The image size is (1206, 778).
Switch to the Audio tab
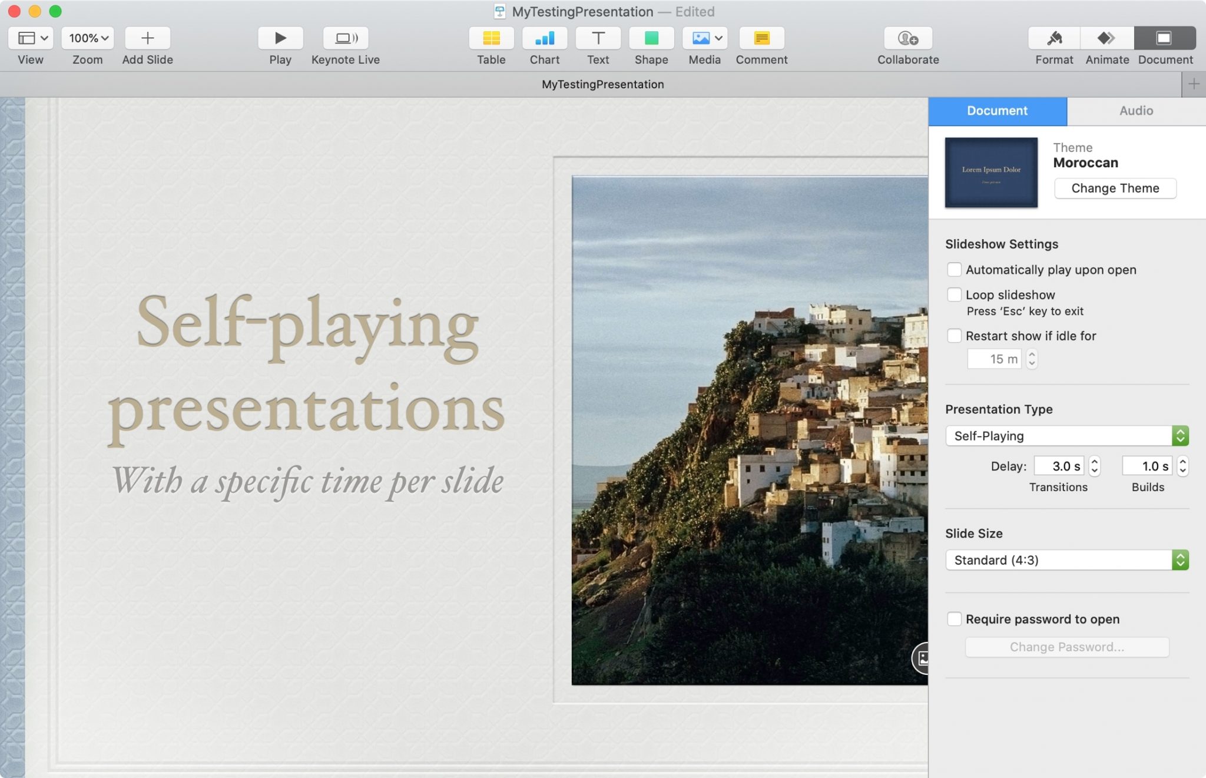click(x=1137, y=110)
